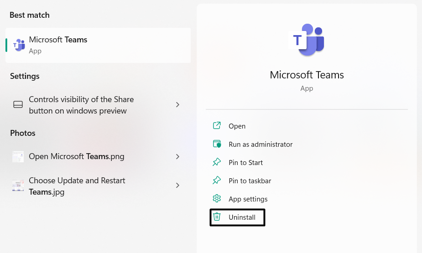Click the Settings section header
This screenshot has height=253, width=422.
(25, 77)
